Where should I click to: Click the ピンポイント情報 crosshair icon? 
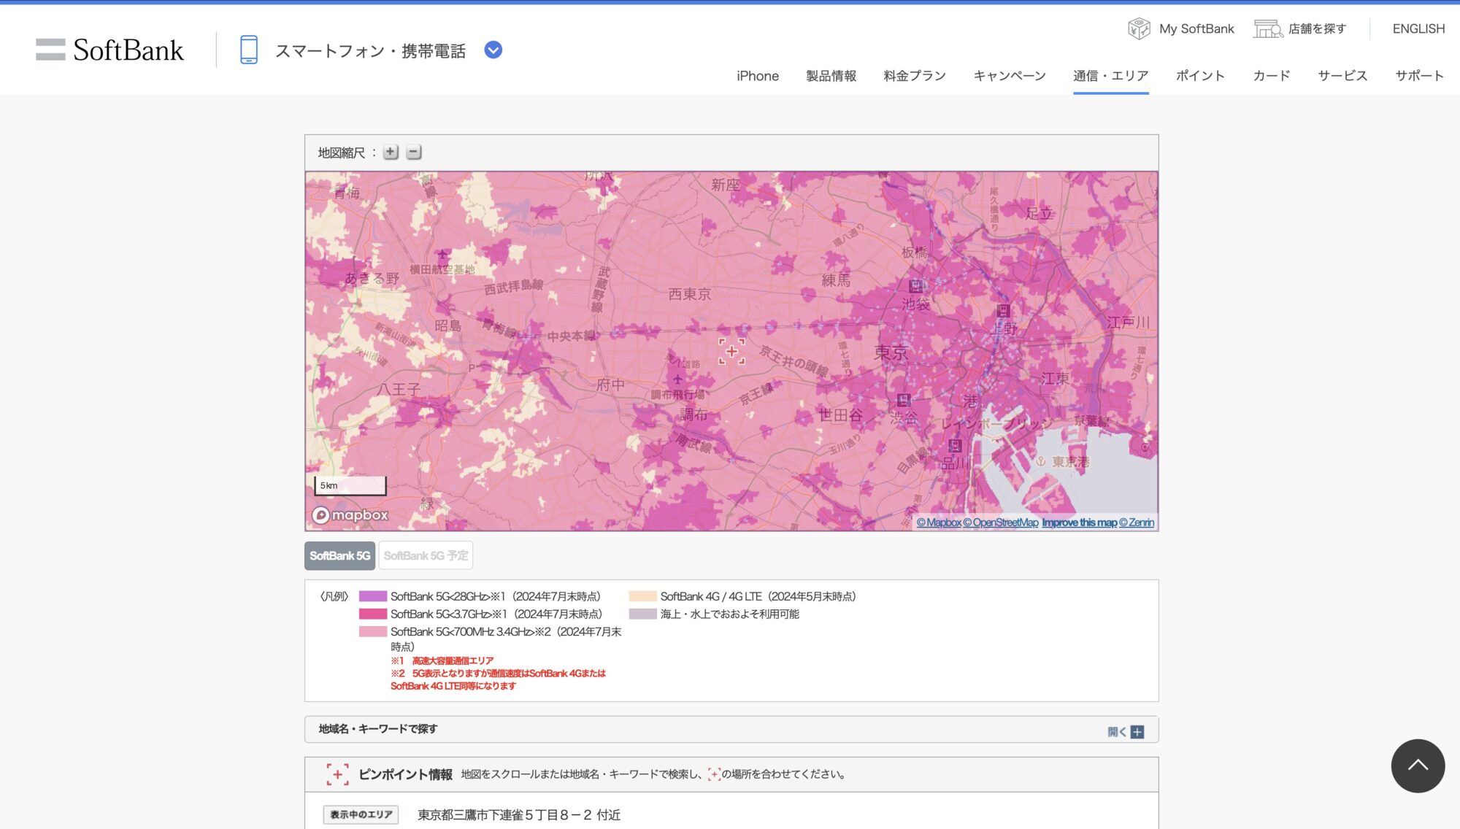[x=337, y=774]
